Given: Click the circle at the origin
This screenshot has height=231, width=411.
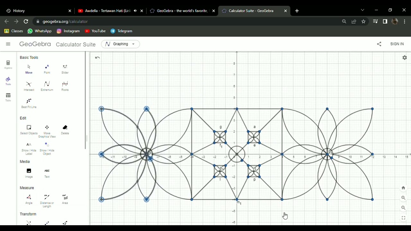Looking at the screenshot, I should coord(237,154).
